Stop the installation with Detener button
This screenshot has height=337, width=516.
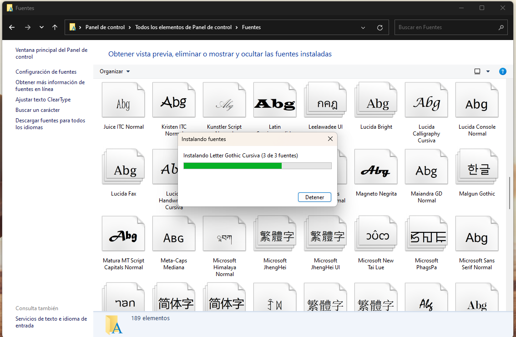tap(314, 197)
